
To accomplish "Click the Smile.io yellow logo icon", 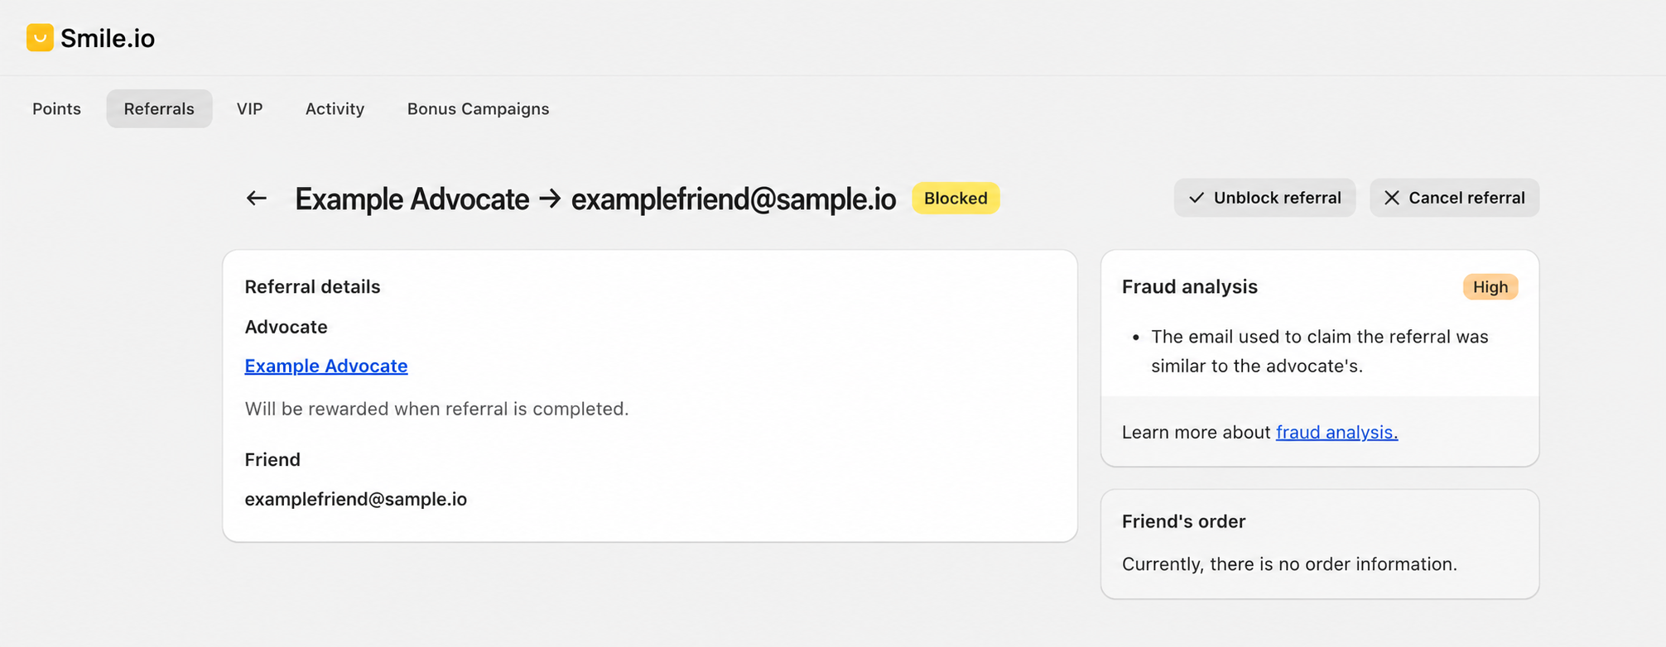I will pos(40,37).
